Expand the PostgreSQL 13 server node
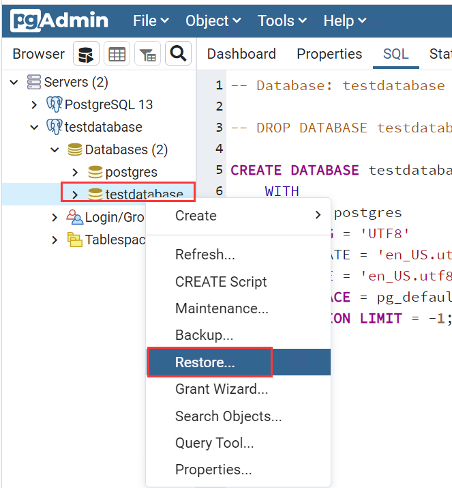 pos(34,105)
